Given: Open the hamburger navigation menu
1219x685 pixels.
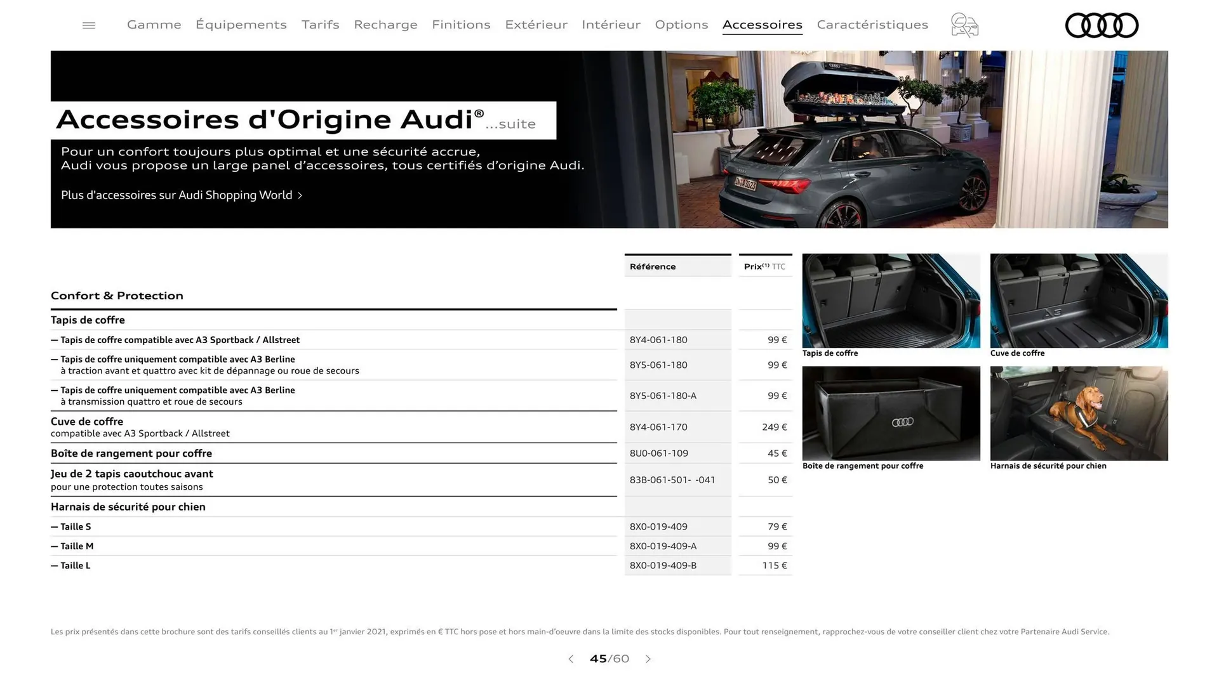Looking at the screenshot, I should tap(88, 25).
